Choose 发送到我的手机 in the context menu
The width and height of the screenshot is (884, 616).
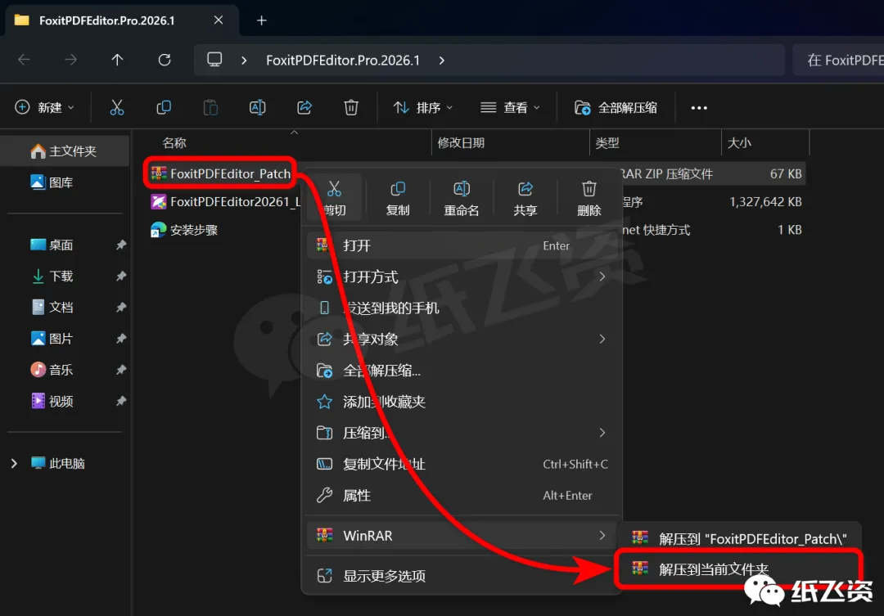(x=462, y=308)
